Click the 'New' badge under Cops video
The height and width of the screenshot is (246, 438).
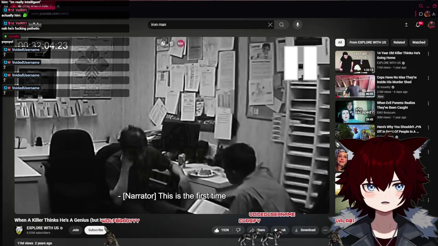[x=381, y=97]
